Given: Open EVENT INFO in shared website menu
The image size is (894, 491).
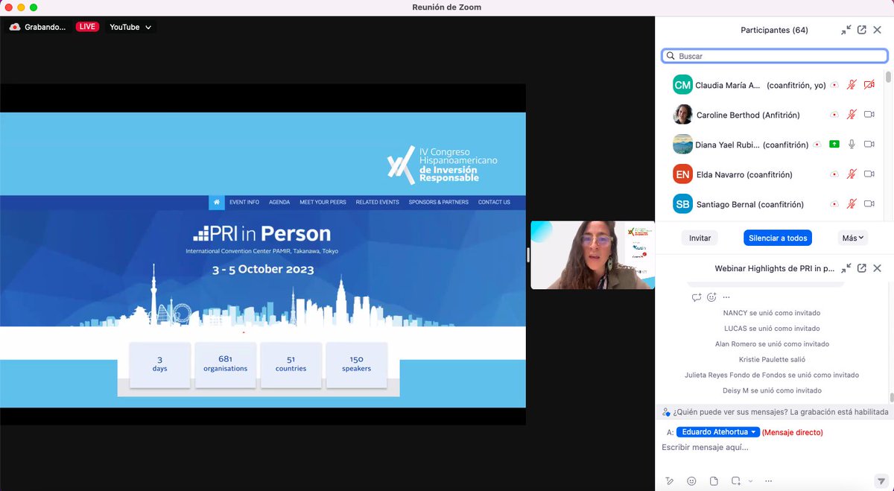Looking at the screenshot, I should coord(244,202).
